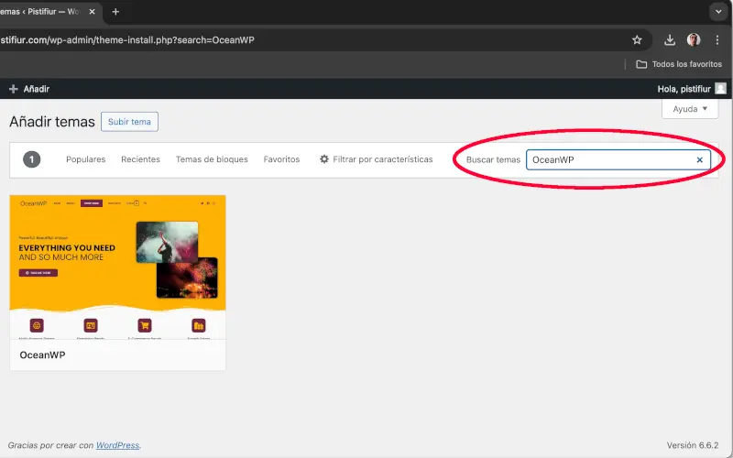This screenshot has width=733, height=458.
Task: Clear the OceanWP search text
Action: pyautogui.click(x=699, y=159)
